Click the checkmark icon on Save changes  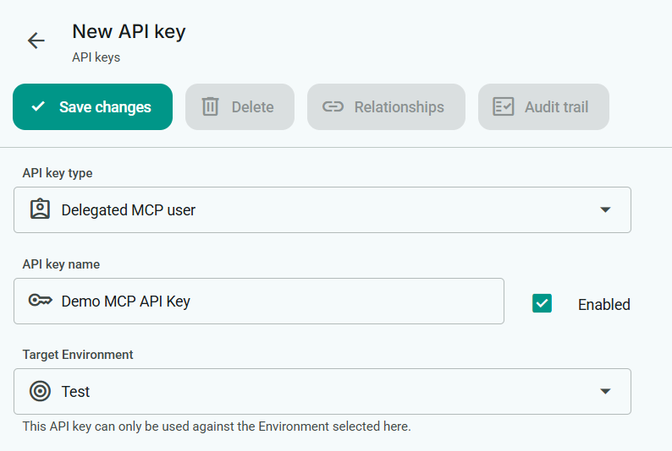click(38, 107)
